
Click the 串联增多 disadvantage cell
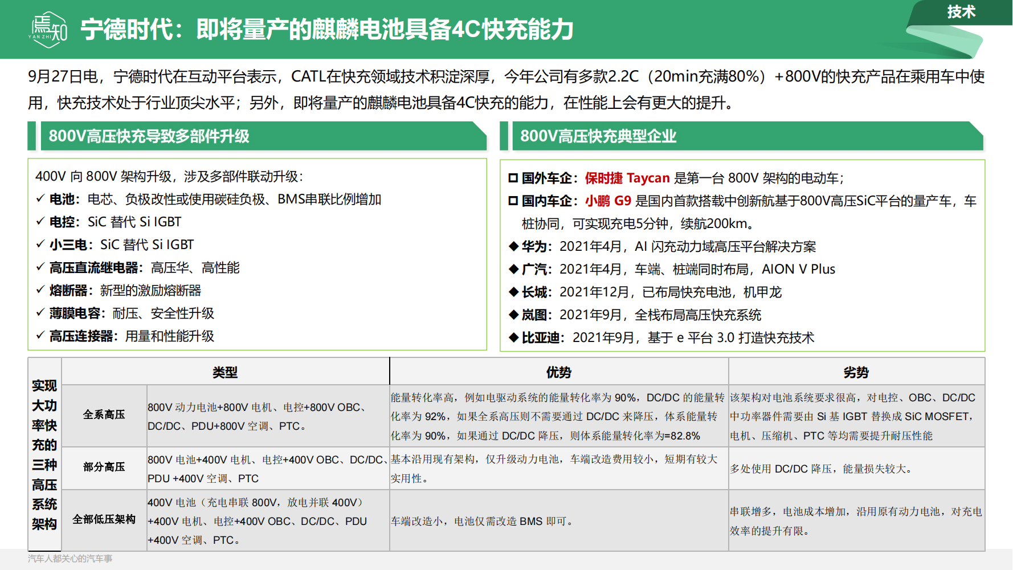pyautogui.click(x=856, y=521)
